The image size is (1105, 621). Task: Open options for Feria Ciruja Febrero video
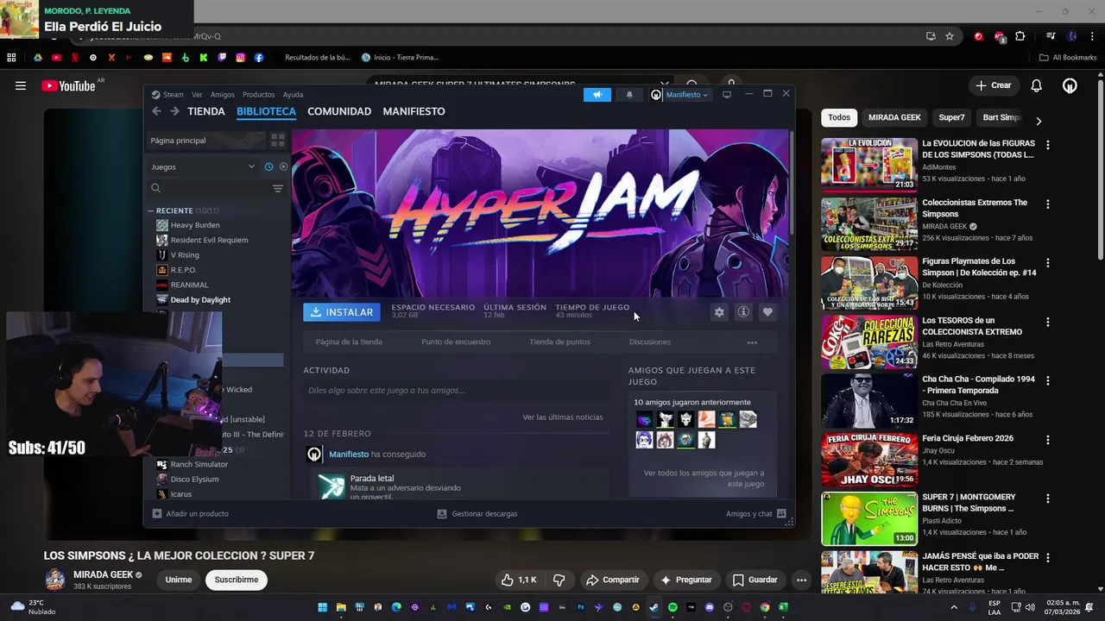[1048, 440]
